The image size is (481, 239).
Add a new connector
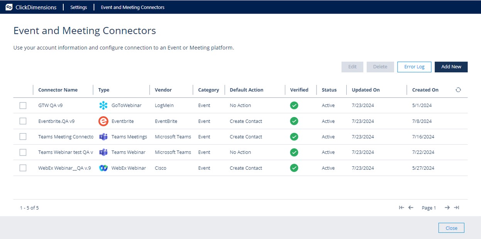pyautogui.click(x=451, y=67)
